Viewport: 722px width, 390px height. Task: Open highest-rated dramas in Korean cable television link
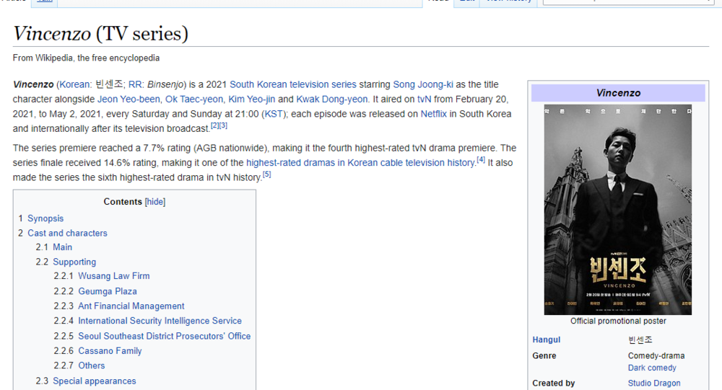(x=360, y=163)
